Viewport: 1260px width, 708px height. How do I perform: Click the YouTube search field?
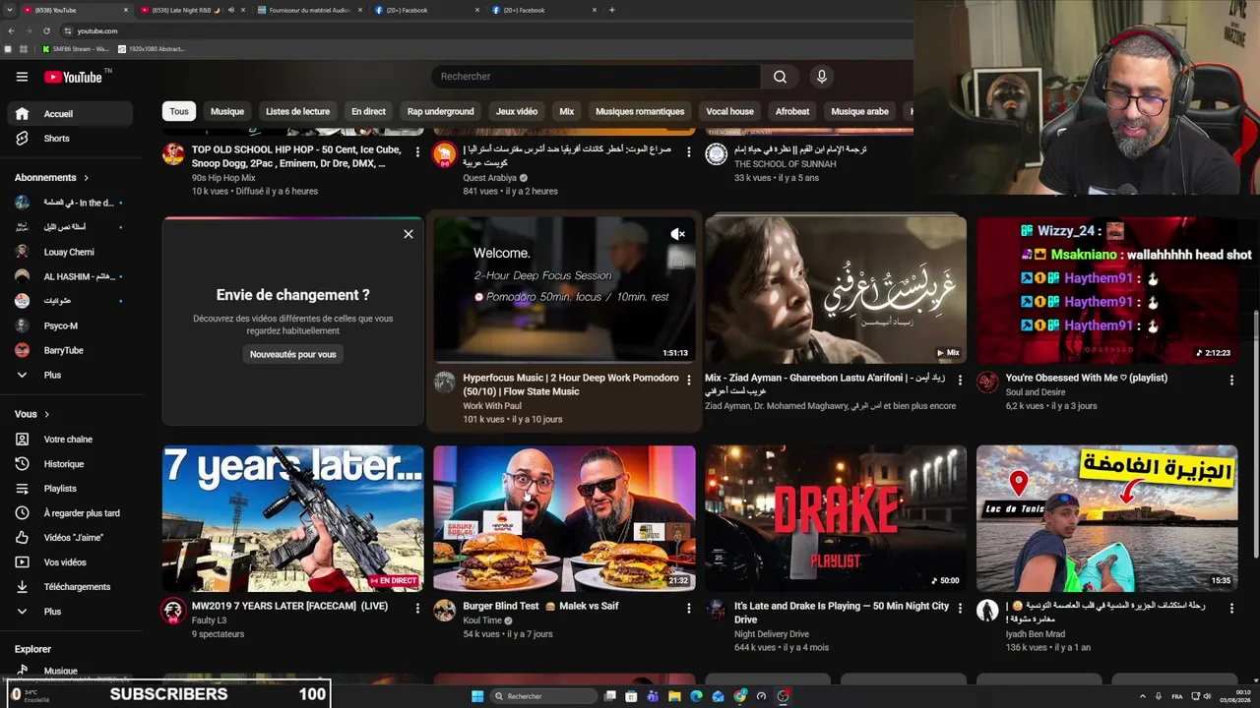pyautogui.click(x=596, y=77)
